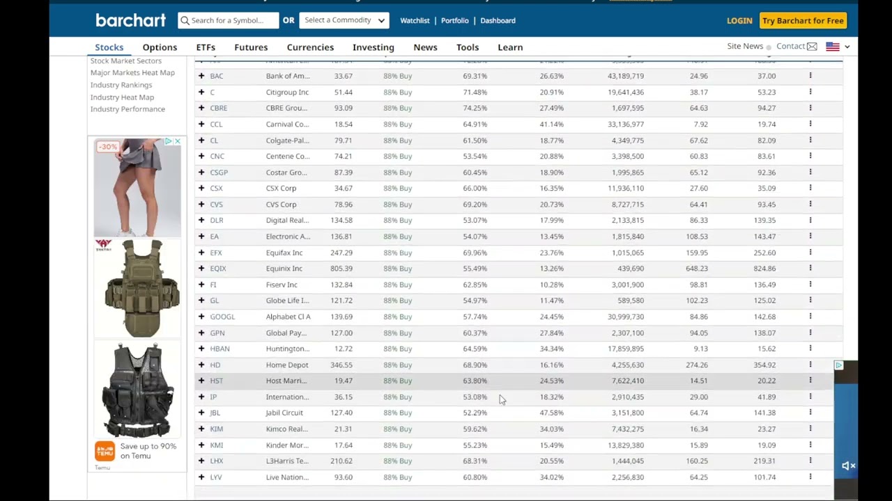
Task: Open the Tools menu
Action: [x=468, y=47]
